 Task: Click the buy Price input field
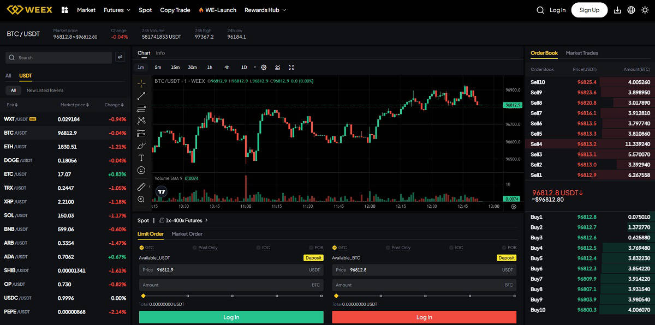231,270
